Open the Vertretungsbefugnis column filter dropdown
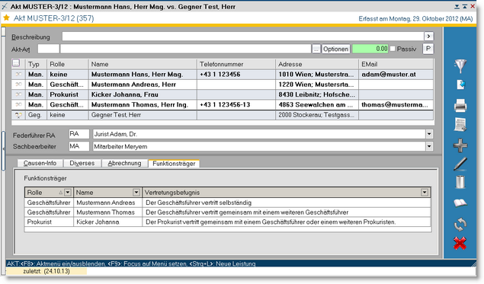The height and width of the screenshot is (284, 484). tap(425, 193)
